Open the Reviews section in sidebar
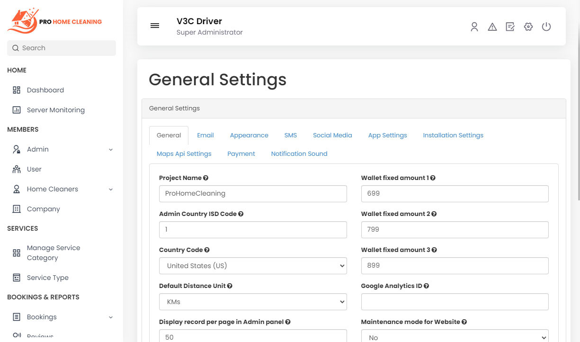The image size is (580, 342). (38, 335)
